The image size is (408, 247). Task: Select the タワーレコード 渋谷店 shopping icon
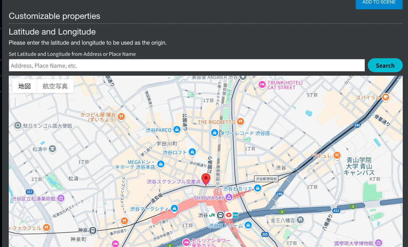tap(214, 133)
